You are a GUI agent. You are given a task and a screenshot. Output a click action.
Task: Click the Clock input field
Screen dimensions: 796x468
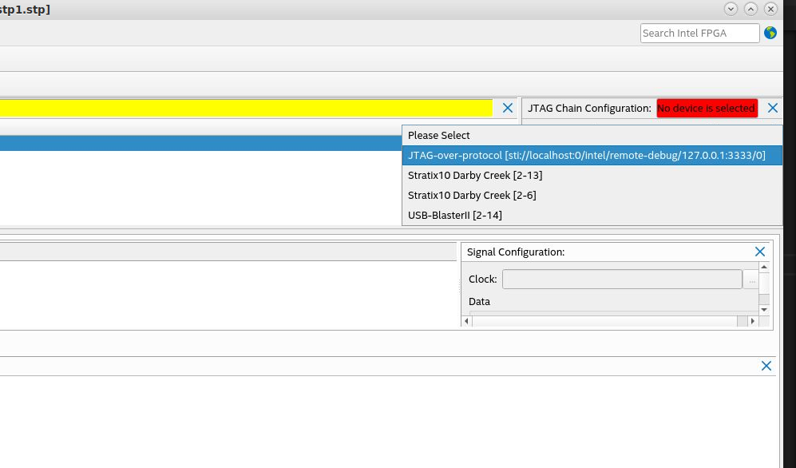[621, 280]
